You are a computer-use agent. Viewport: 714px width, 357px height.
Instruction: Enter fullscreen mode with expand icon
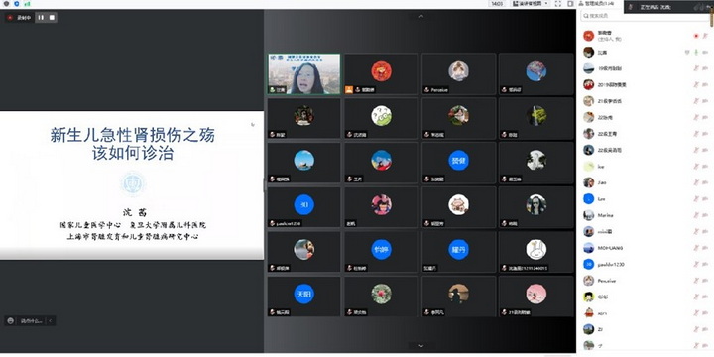pos(558,4)
